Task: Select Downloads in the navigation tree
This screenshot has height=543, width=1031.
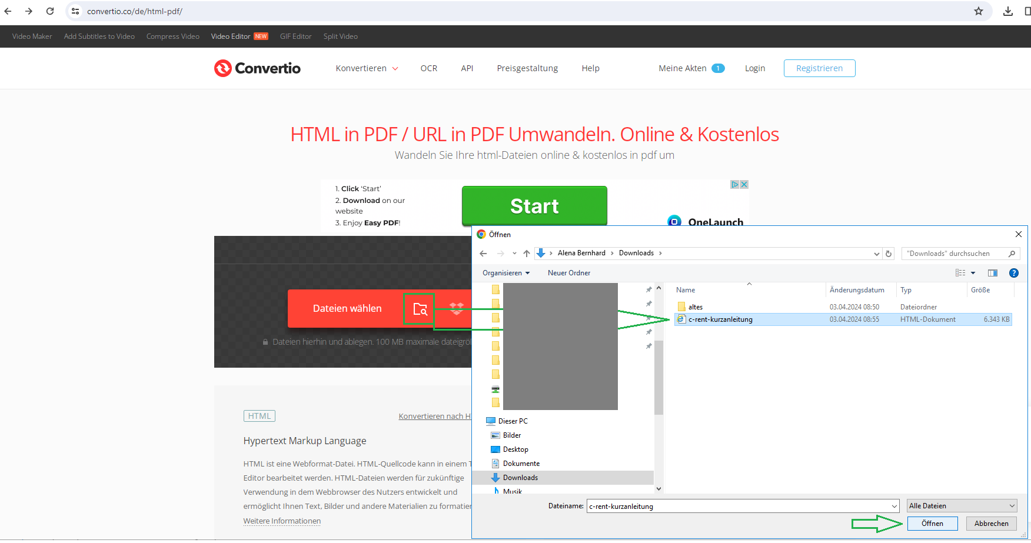Action: point(520,478)
